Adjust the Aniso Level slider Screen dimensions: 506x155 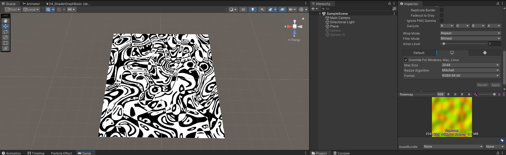(444, 44)
